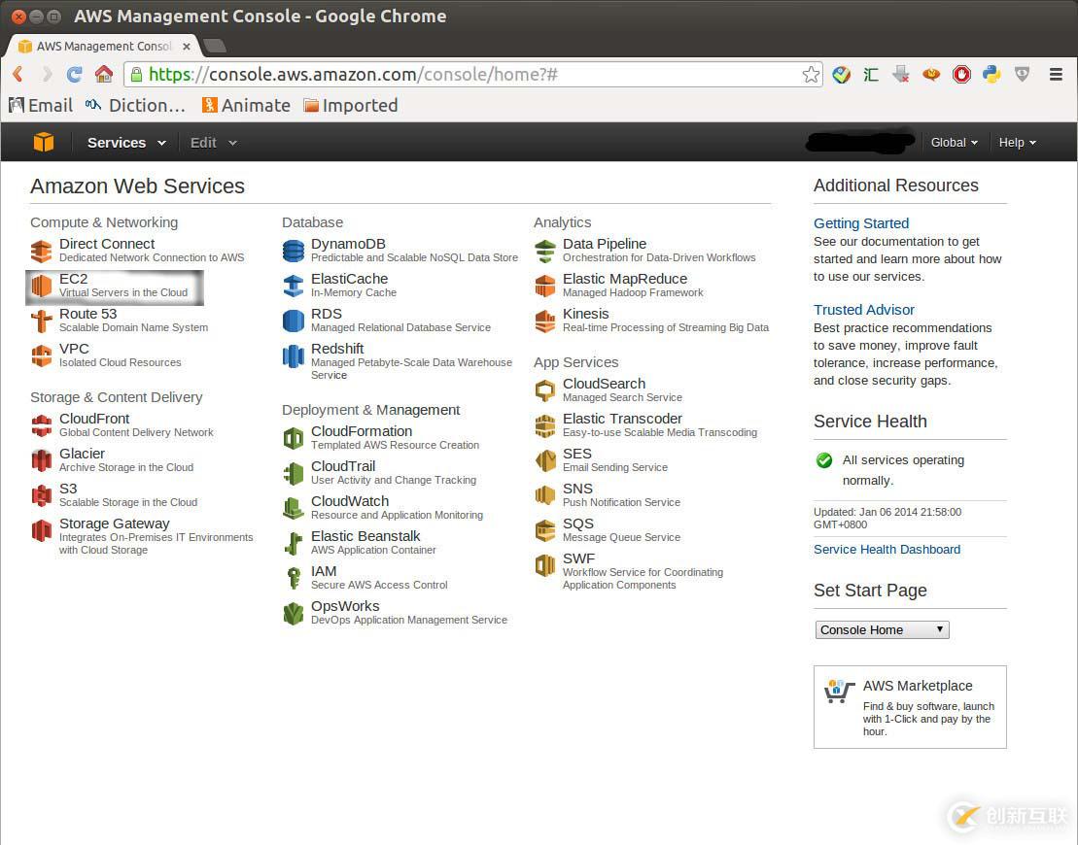Click the IAM key icon
Viewport: 1078px width, 845px height.
click(294, 579)
